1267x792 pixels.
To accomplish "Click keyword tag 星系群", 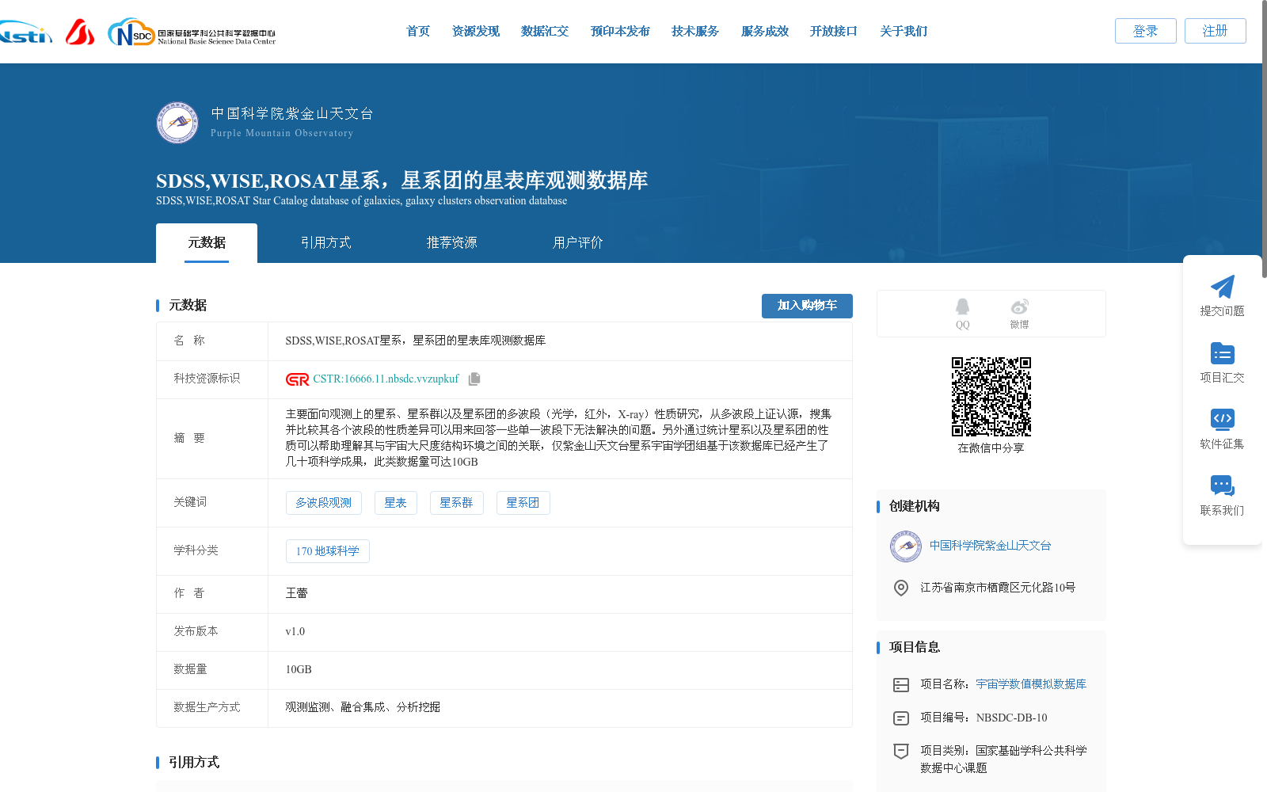I will click(x=456, y=503).
